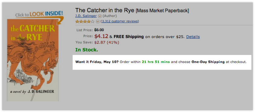Image resolution: width=255 pixels, height=112 pixels.
Task: Click the star rating icons
Action: [85, 21]
